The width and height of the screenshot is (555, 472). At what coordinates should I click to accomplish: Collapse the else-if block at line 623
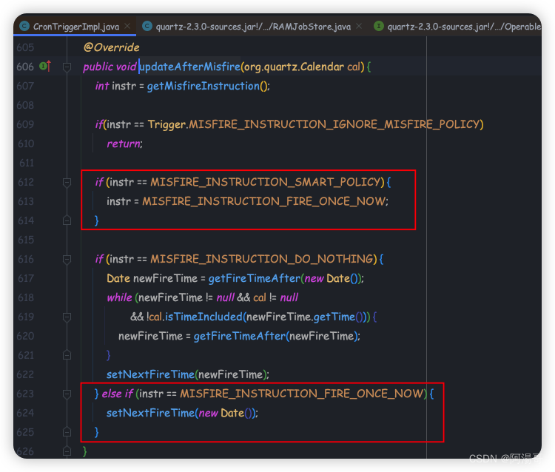(67, 394)
